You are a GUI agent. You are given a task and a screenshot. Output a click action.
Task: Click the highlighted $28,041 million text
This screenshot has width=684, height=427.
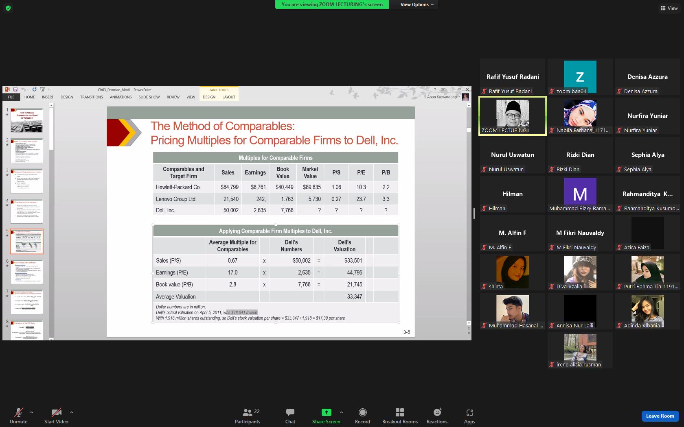(x=242, y=312)
